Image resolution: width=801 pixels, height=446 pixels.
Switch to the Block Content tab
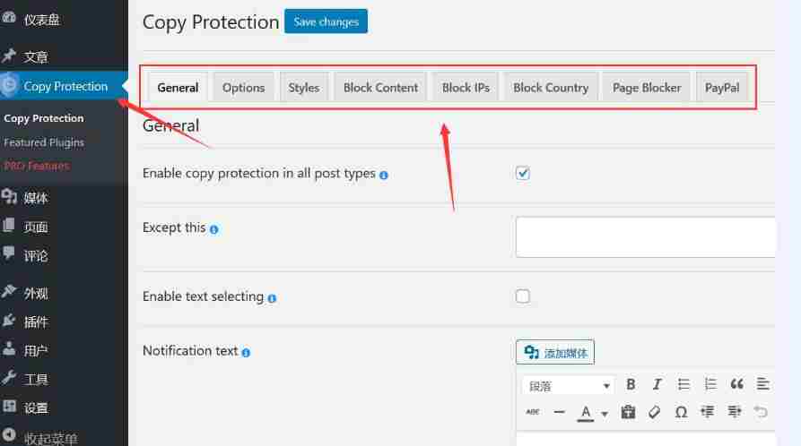[380, 88]
